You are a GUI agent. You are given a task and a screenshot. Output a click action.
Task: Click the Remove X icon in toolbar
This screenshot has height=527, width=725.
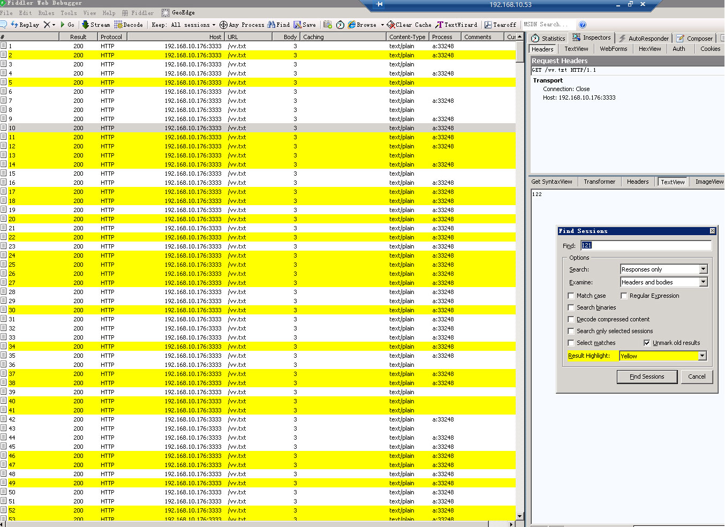click(x=47, y=25)
